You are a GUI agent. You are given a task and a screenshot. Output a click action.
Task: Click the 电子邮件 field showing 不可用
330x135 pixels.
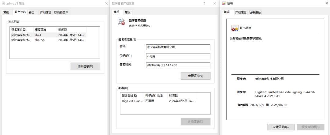(x=178, y=57)
